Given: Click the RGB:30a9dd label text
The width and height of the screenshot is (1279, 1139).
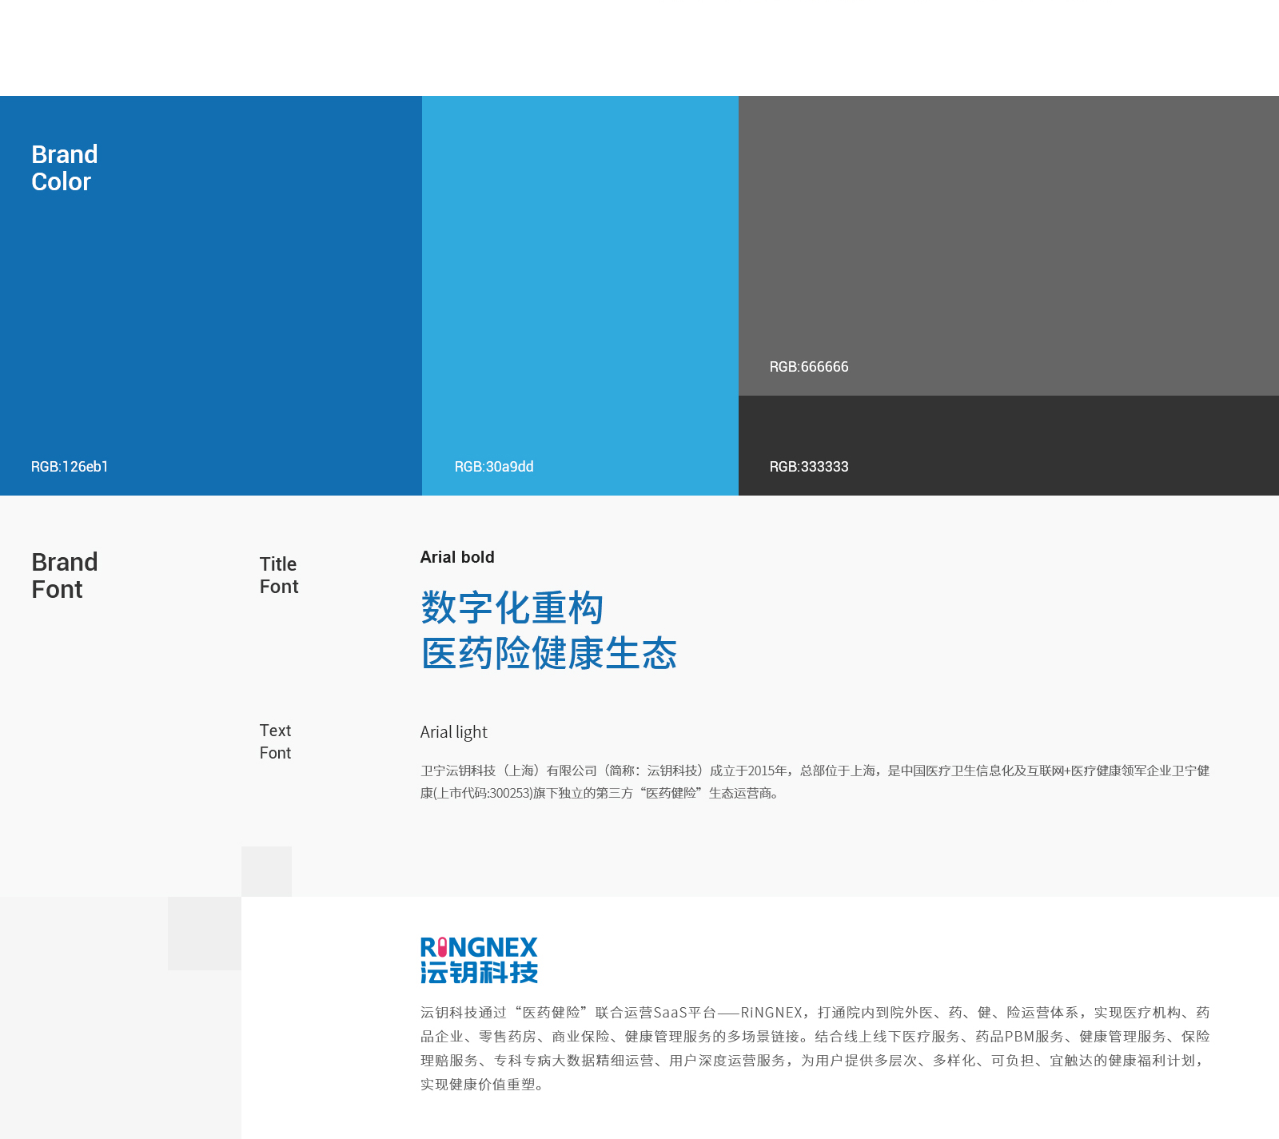Looking at the screenshot, I should (494, 467).
